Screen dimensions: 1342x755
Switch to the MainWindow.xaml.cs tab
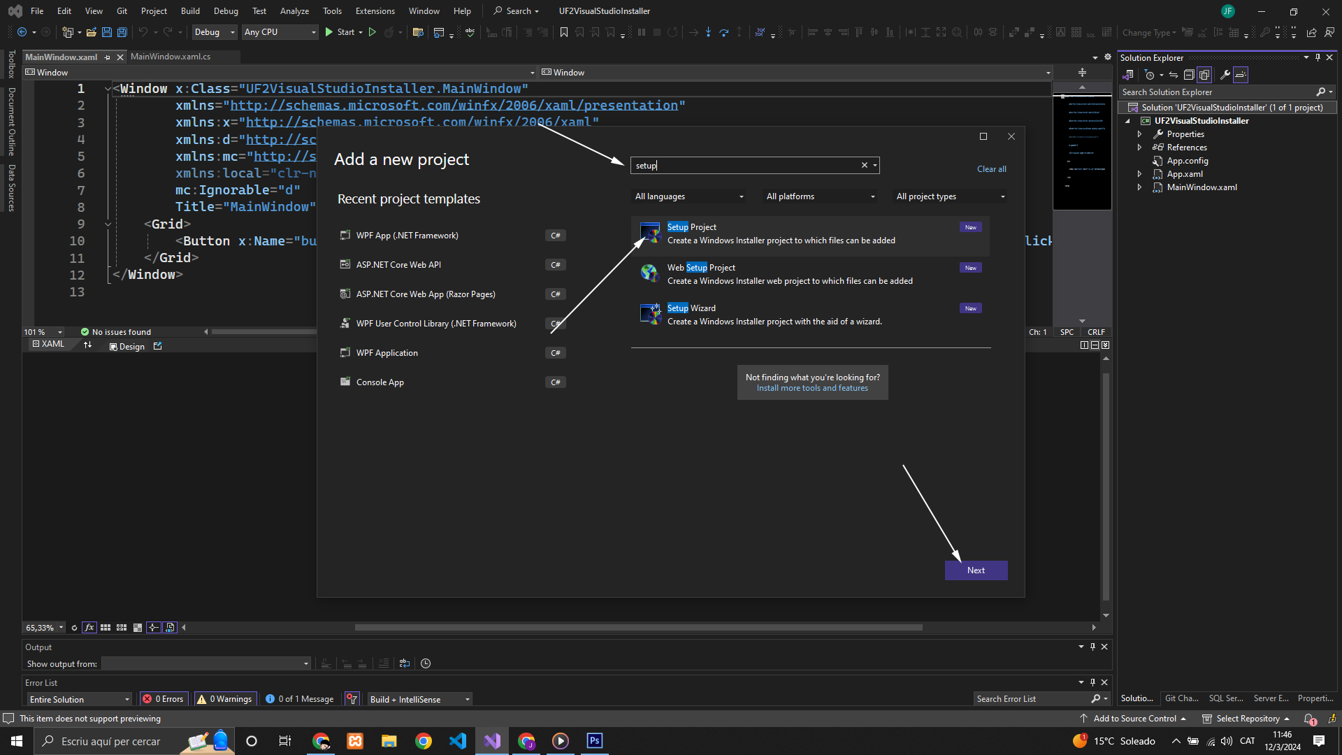point(170,57)
